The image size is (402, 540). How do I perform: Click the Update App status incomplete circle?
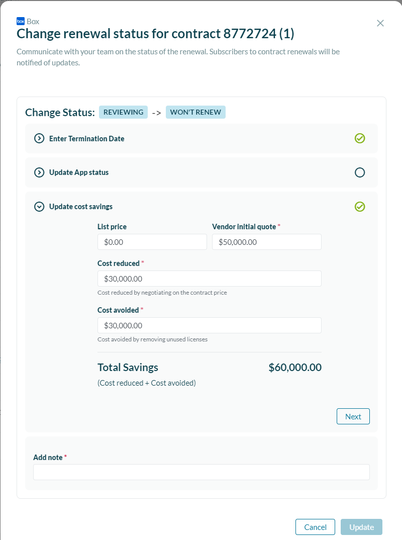[360, 172]
